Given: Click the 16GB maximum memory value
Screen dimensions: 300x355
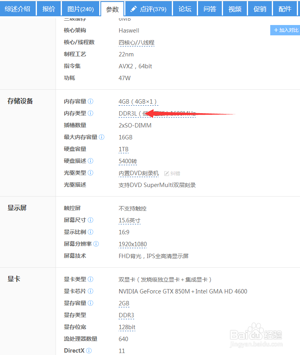Looking at the screenshot, I should point(125,137).
